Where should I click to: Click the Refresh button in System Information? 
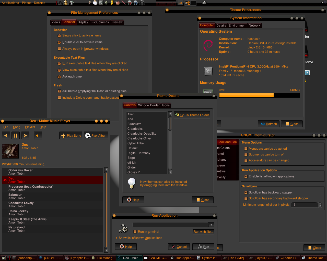coord(269,124)
